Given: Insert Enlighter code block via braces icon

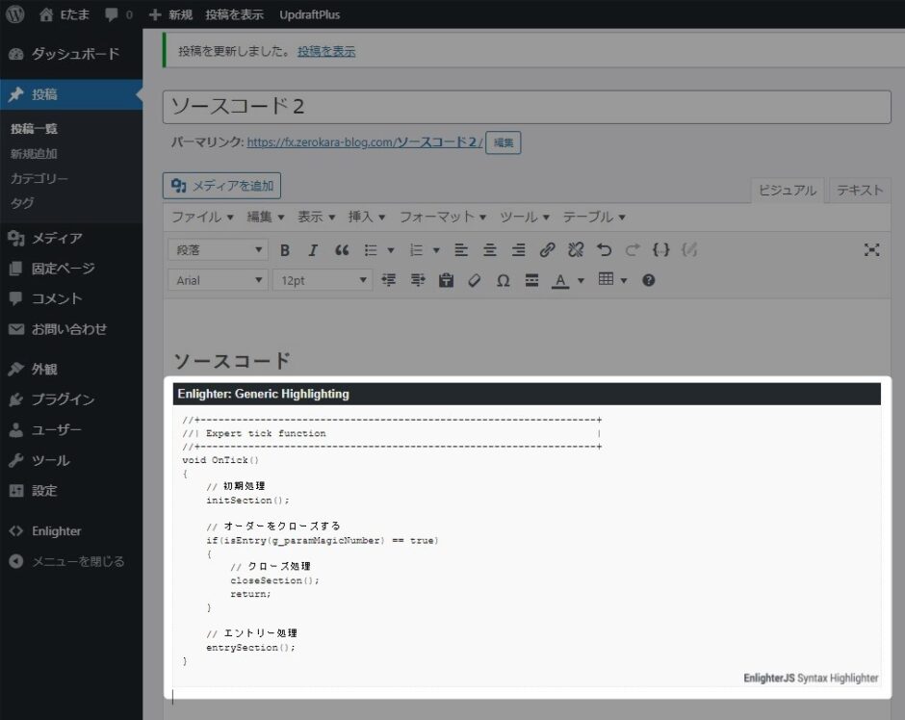Looking at the screenshot, I should pyautogui.click(x=660, y=250).
